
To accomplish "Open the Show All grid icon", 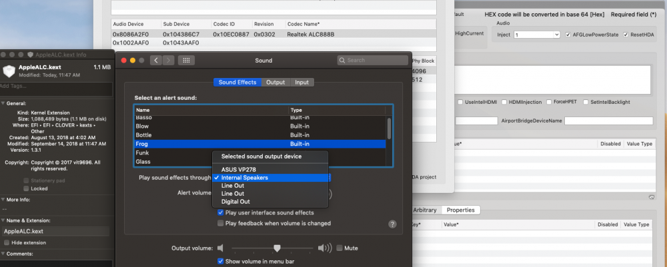I will point(186,61).
